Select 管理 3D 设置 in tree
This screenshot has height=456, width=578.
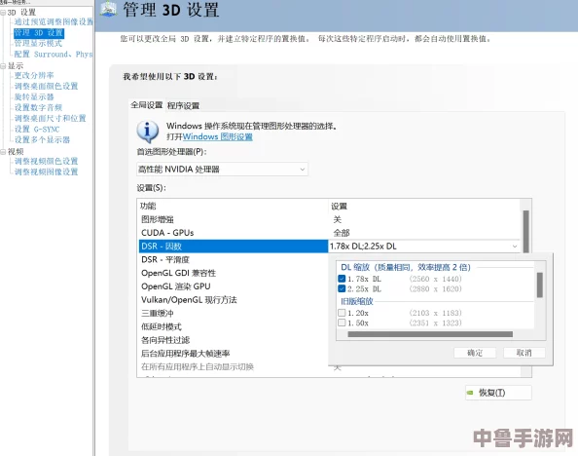click(x=39, y=33)
